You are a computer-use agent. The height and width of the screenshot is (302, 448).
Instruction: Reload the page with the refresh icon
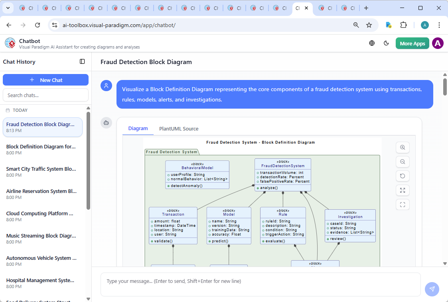(37, 25)
